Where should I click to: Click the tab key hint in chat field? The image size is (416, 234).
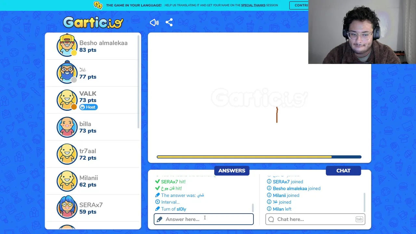coord(359,219)
